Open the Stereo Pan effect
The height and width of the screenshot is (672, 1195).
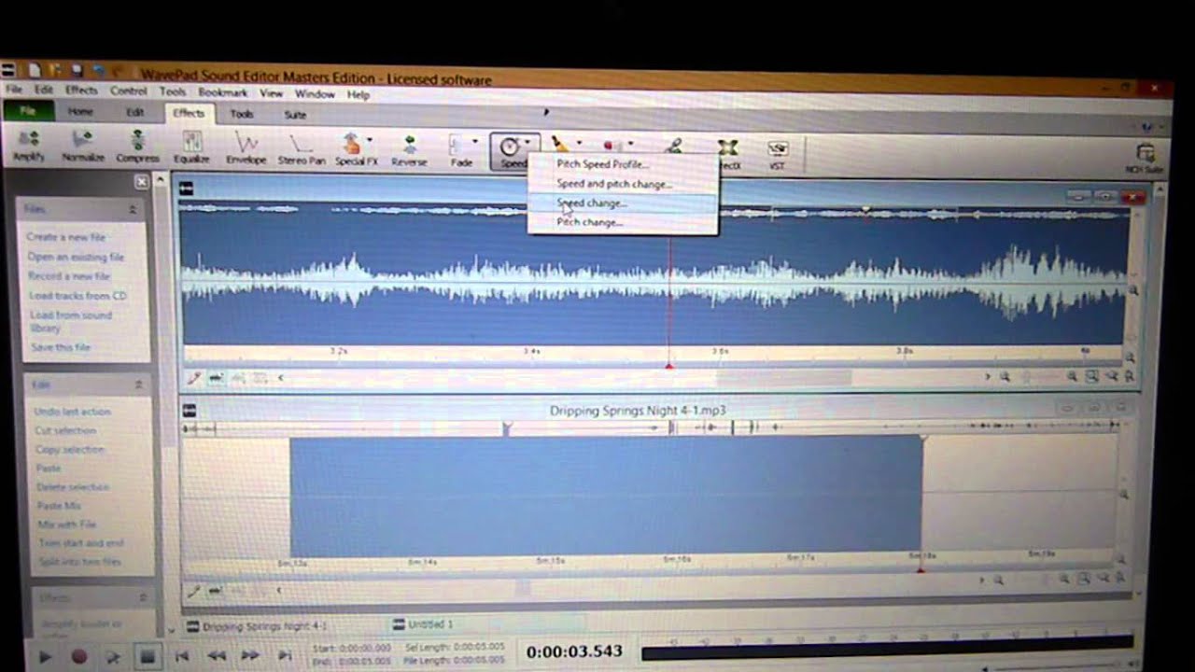tap(301, 149)
